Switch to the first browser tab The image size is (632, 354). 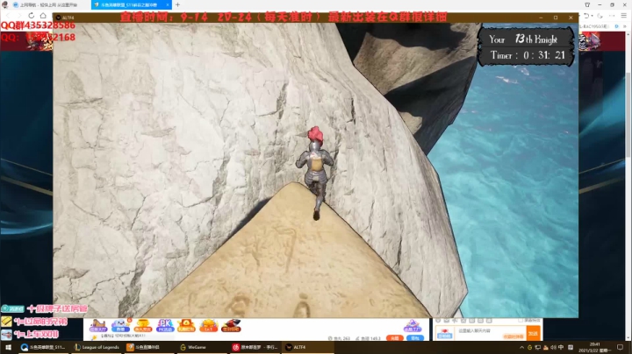(x=48, y=5)
